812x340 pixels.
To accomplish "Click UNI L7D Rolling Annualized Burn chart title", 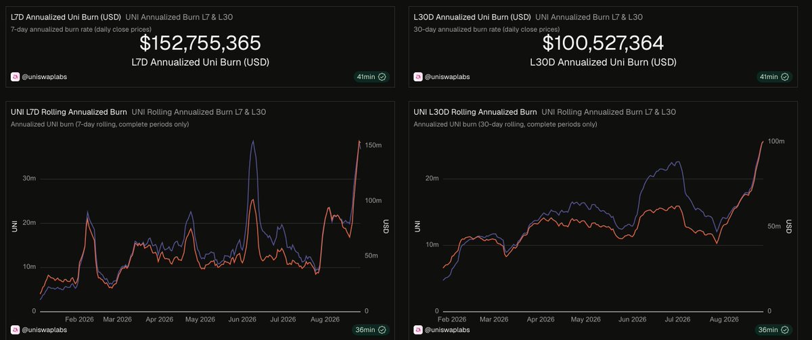I will click(x=68, y=112).
